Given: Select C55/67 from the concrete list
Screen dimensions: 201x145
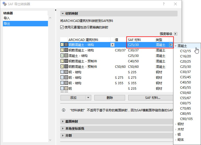Looking at the screenshot, I should [x=185, y=98].
